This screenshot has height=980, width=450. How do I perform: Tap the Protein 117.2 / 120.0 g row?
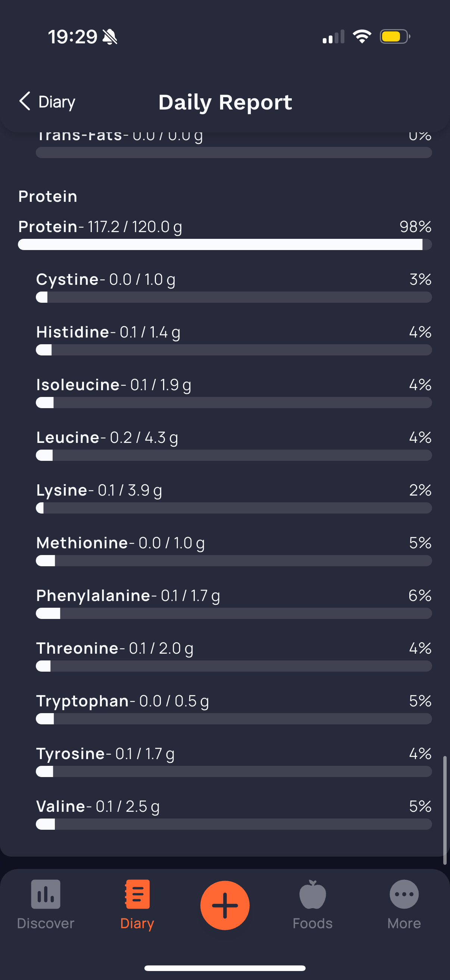[225, 234]
